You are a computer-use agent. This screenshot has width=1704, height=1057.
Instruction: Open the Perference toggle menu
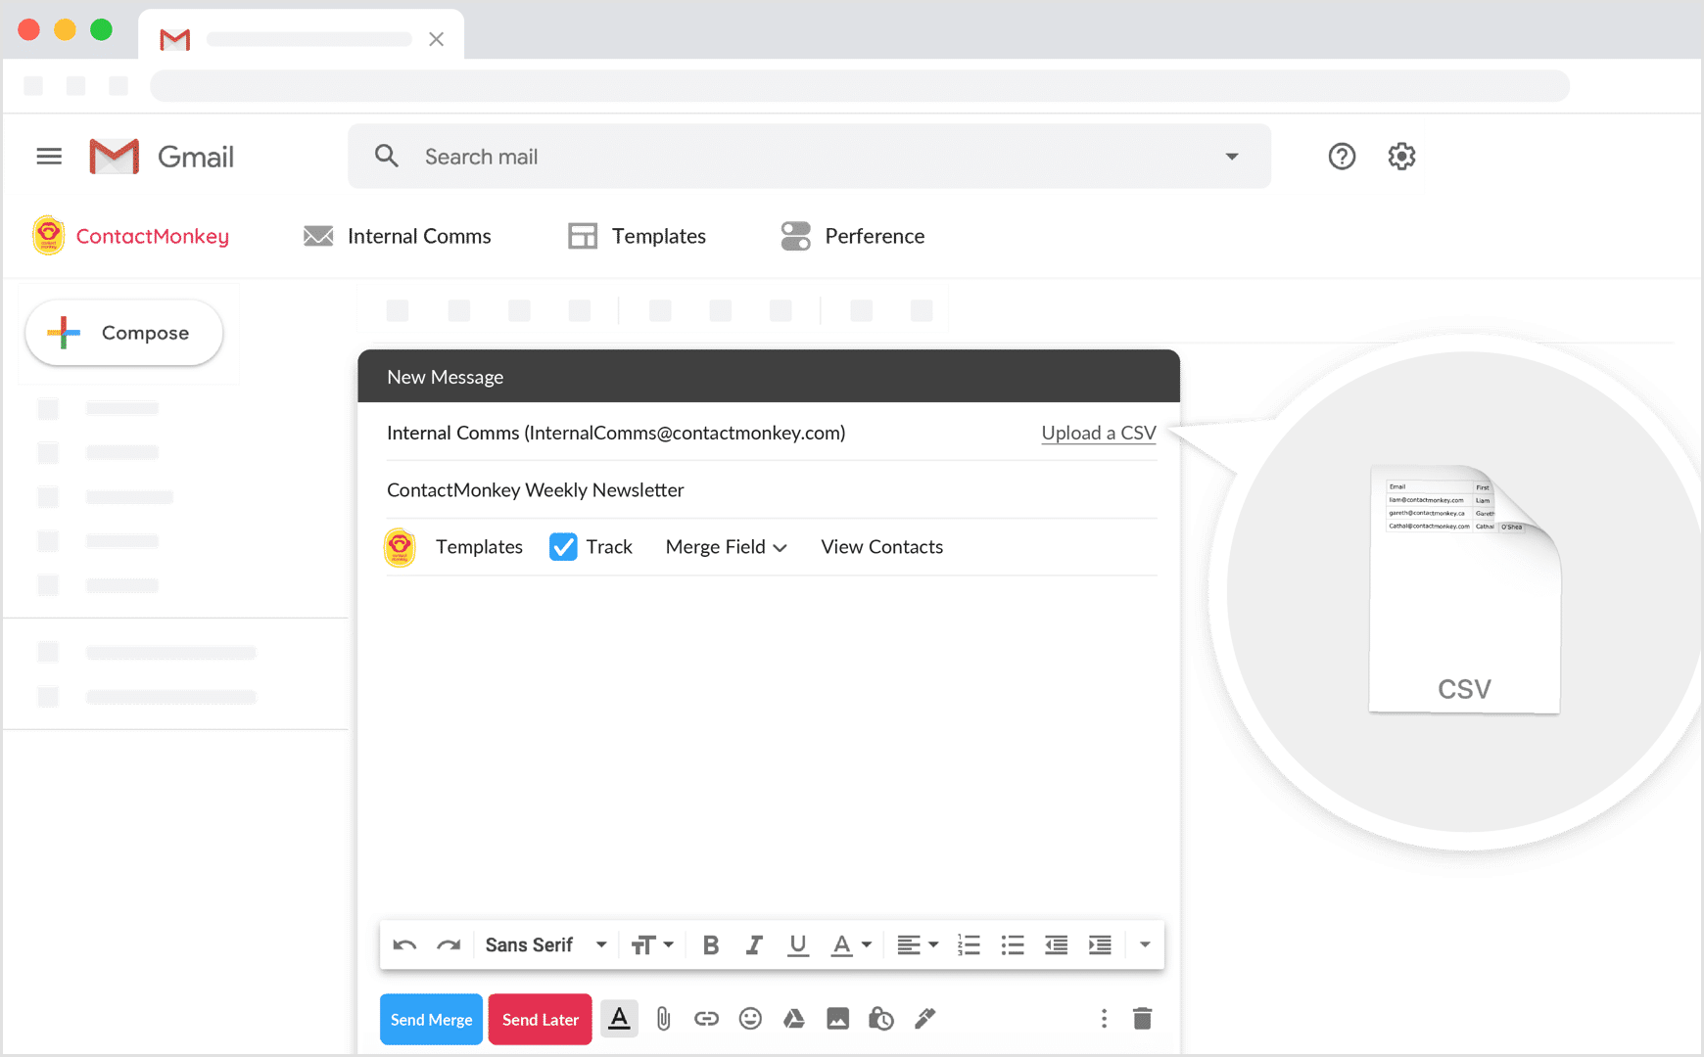(x=852, y=236)
